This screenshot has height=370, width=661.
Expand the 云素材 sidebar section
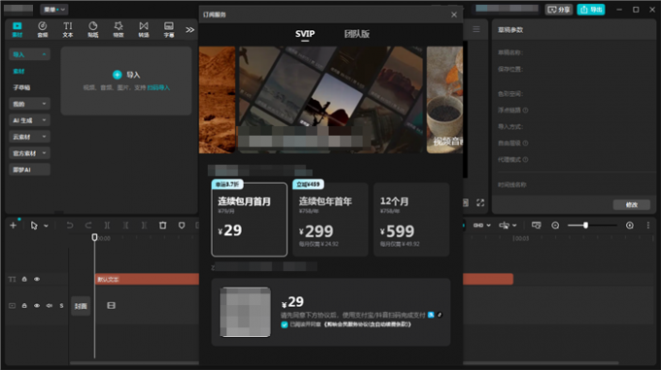pos(29,136)
